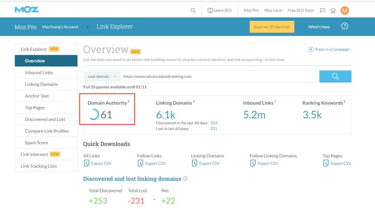Run search with the blue search button
375x209 pixels.
click(335, 76)
